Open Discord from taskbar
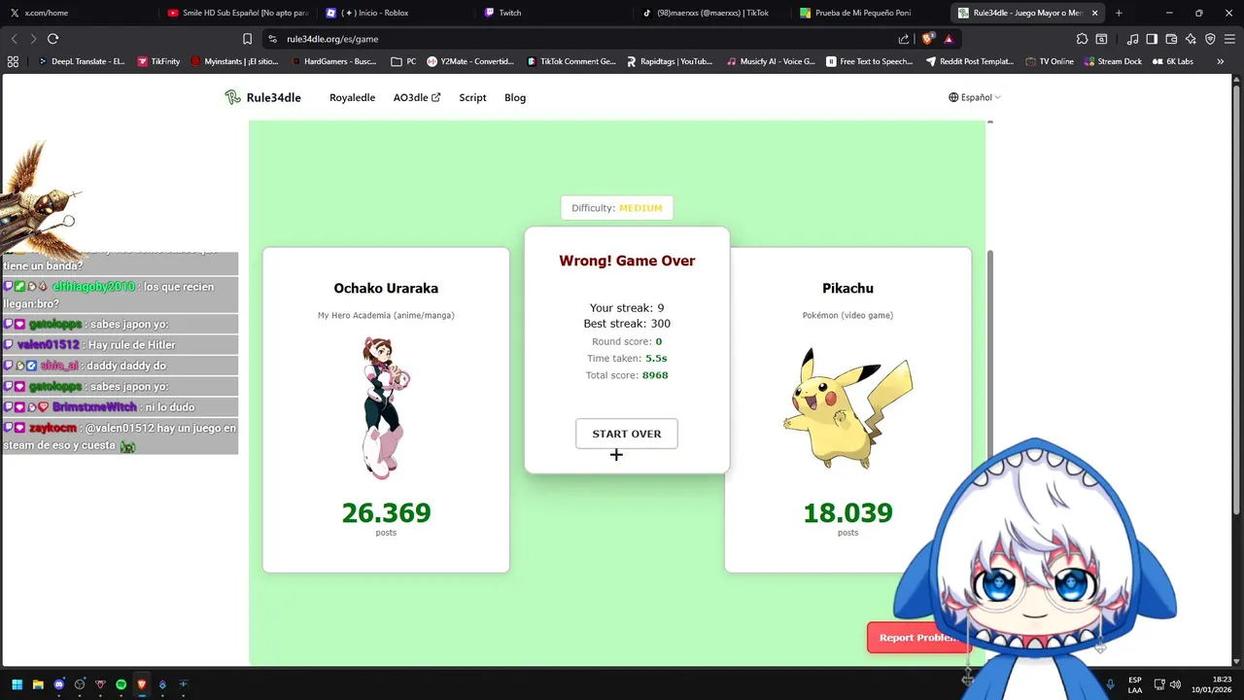 click(59, 684)
